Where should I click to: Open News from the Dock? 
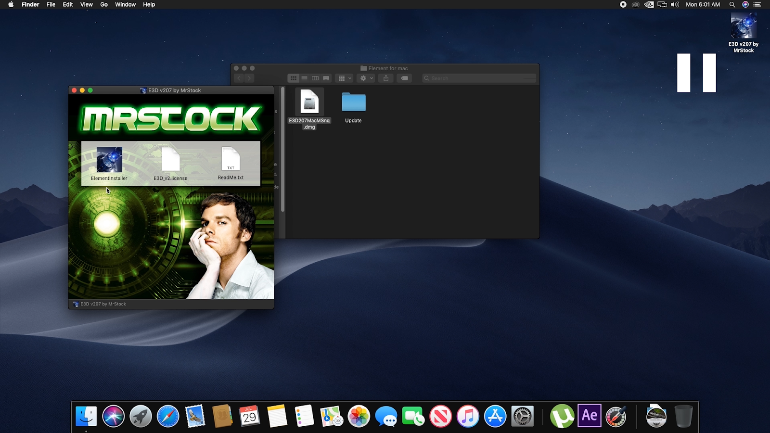click(441, 416)
